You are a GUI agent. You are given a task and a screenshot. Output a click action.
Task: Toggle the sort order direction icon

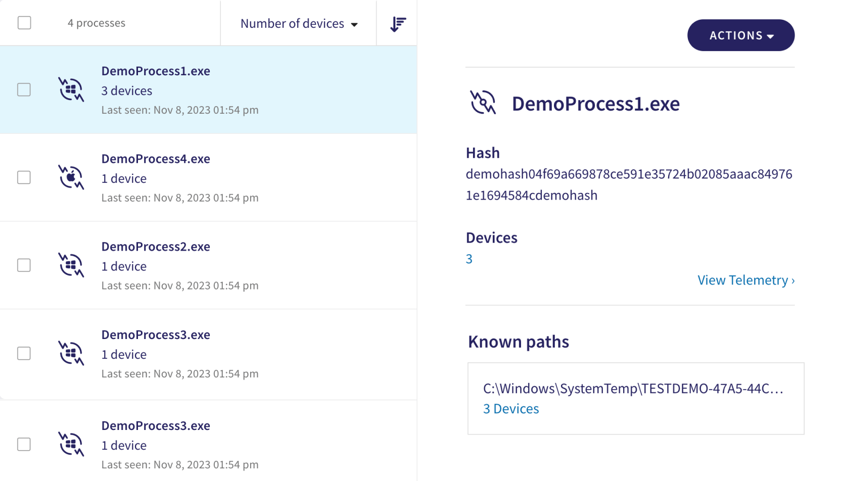tap(398, 24)
